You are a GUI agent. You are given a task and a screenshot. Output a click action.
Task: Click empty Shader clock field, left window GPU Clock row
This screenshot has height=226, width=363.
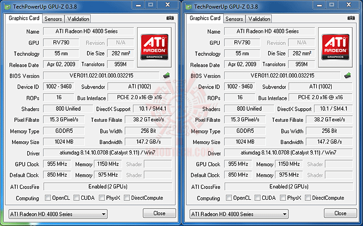point(158,164)
